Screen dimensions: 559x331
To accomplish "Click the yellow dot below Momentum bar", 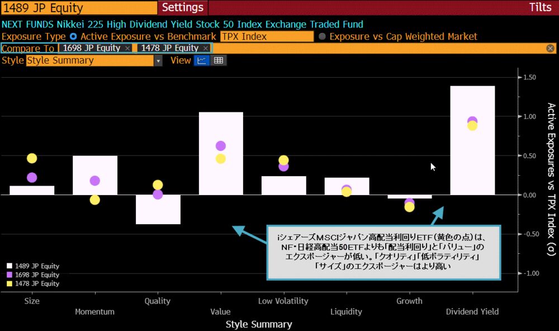I will click(95, 200).
